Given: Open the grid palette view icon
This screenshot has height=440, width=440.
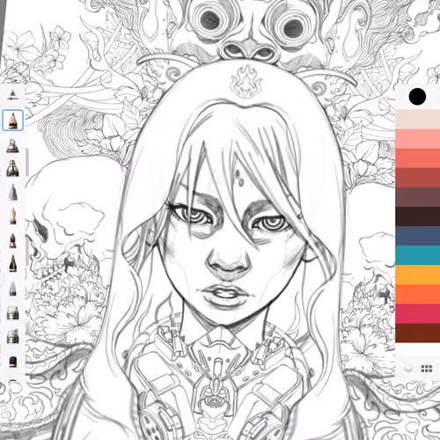Looking at the screenshot, I should coord(427,369).
